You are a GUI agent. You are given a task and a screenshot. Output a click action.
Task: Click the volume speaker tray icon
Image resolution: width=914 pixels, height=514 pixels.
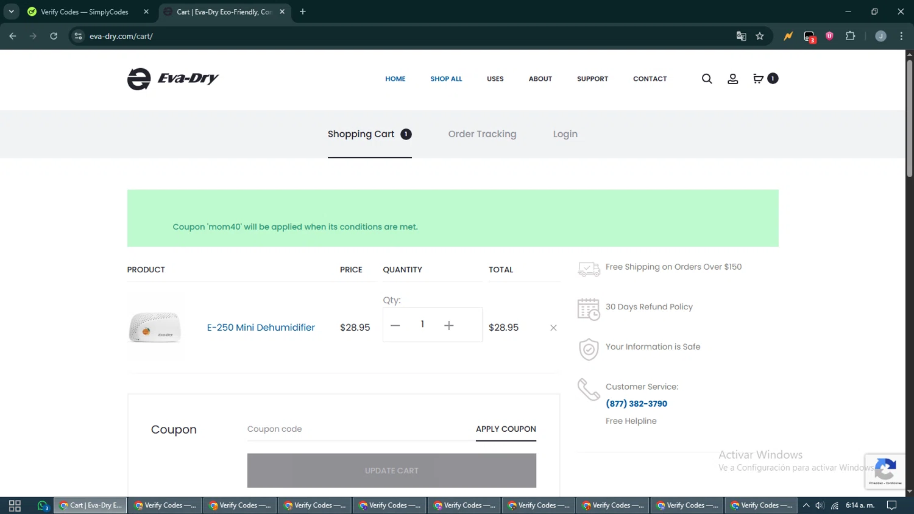820,505
